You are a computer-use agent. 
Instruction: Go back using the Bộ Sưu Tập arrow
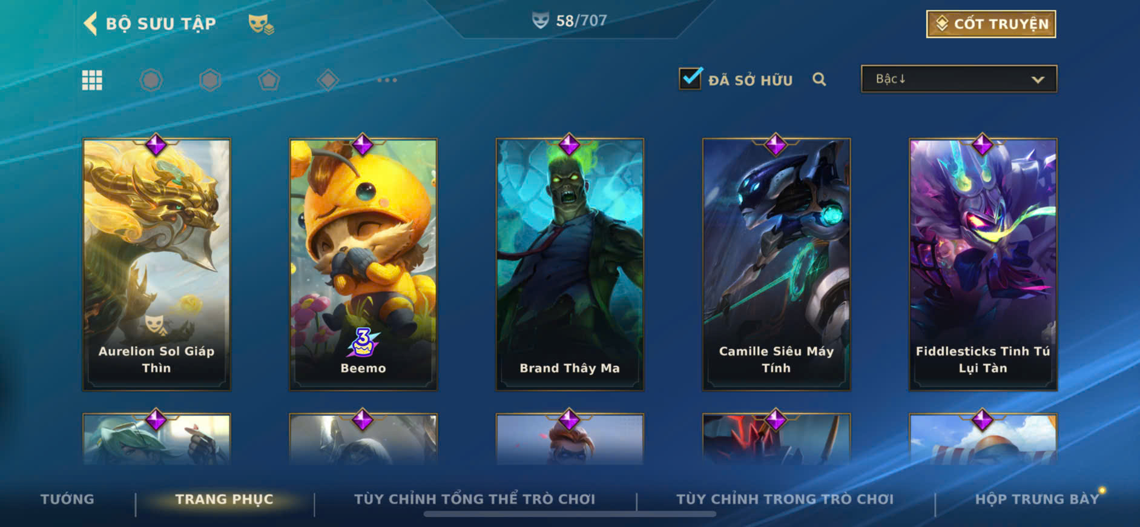pyautogui.click(x=90, y=24)
